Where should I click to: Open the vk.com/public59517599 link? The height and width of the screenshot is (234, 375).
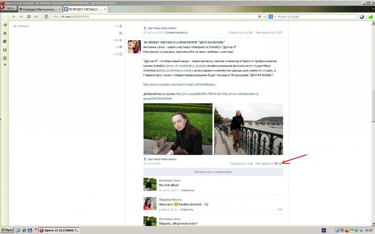[195, 94]
